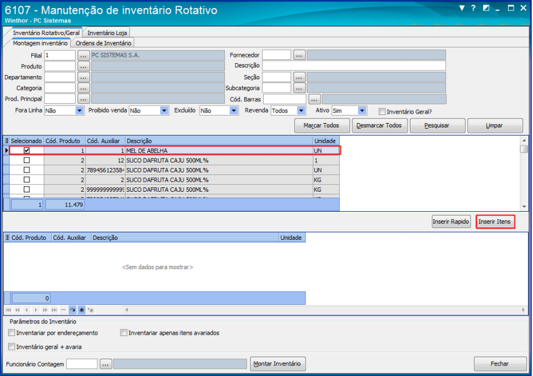Click Inserir Rapido button
Screen dimensions: 533x376
coord(451,222)
